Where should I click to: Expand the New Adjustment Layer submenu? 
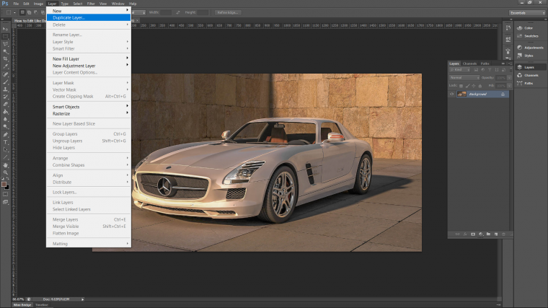click(89, 66)
